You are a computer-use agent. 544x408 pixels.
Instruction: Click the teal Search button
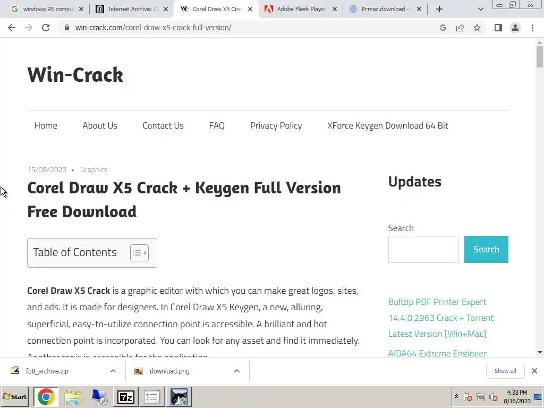(486, 250)
